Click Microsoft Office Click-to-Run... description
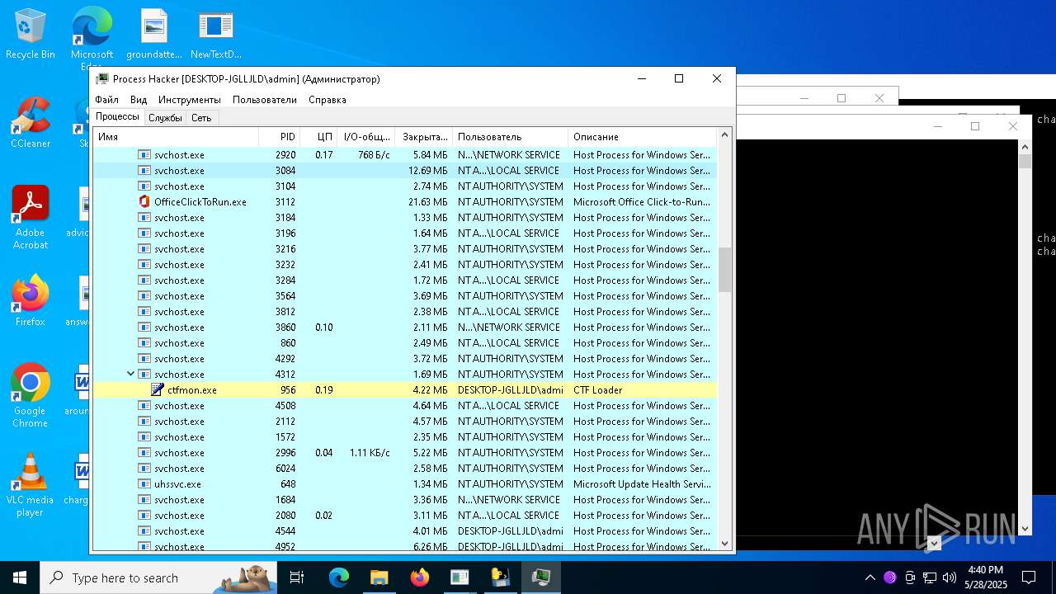Screen dimensions: 1056x594 (x=642, y=202)
